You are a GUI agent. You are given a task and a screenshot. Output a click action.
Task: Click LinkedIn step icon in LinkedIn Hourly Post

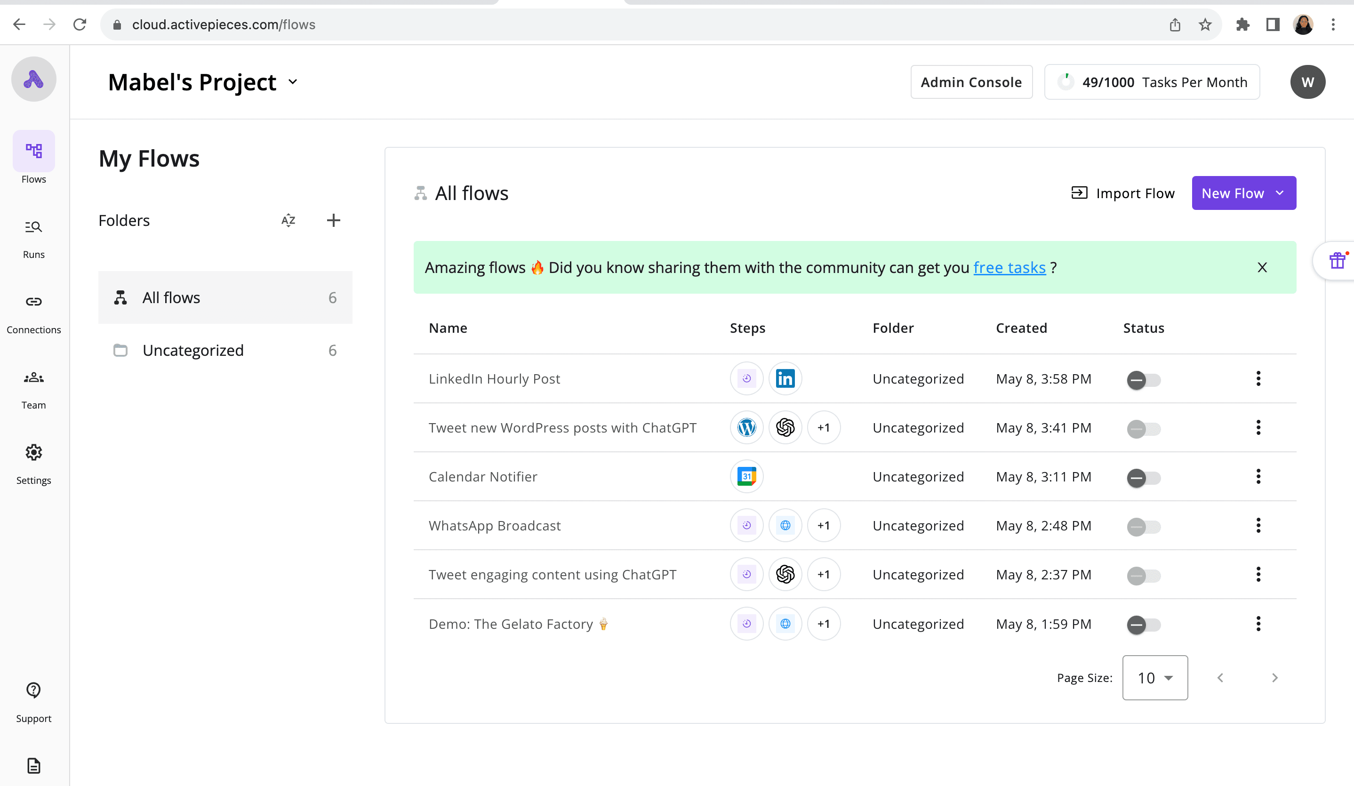click(785, 378)
